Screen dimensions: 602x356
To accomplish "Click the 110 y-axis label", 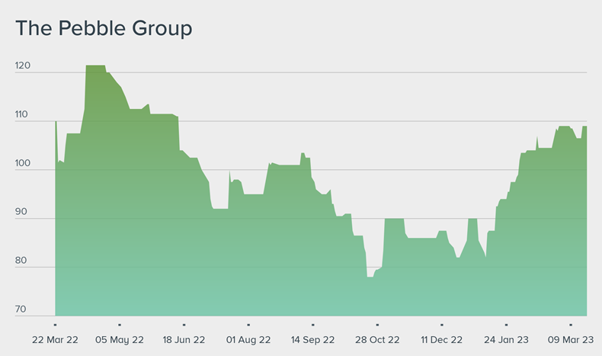I will pyautogui.click(x=22, y=115).
